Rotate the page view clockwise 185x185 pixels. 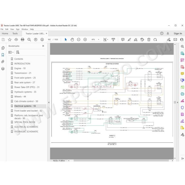[155, 40]
